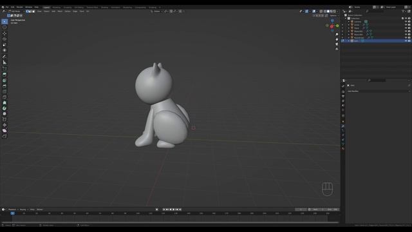The width and height of the screenshot is (412, 232).
Task: Select the Transform tool
Action: 5,50
